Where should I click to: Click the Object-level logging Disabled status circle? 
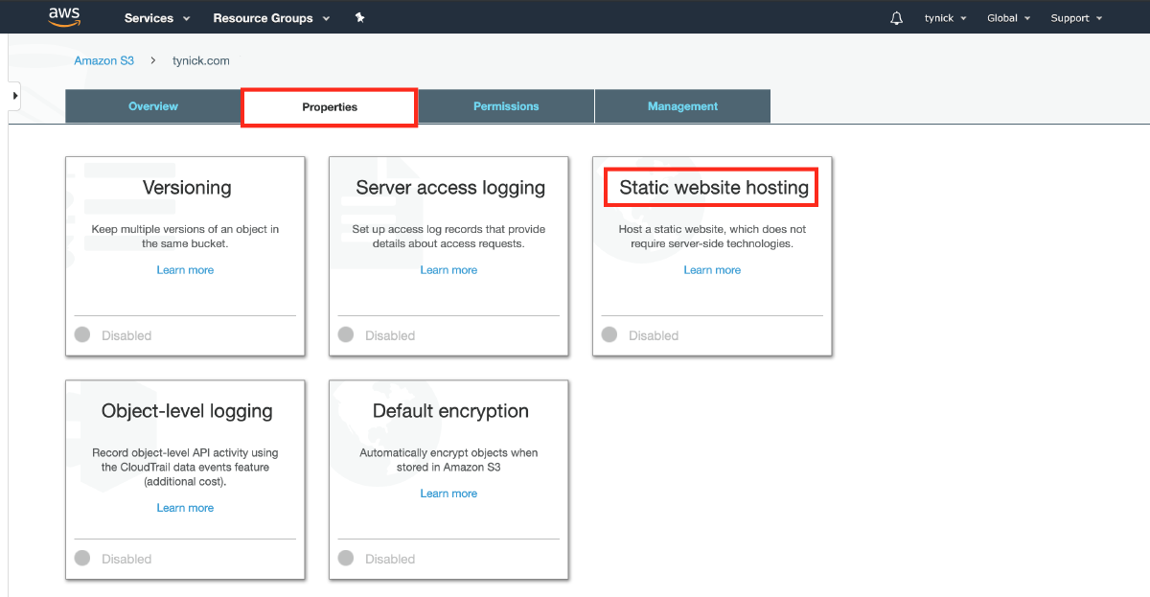82,558
